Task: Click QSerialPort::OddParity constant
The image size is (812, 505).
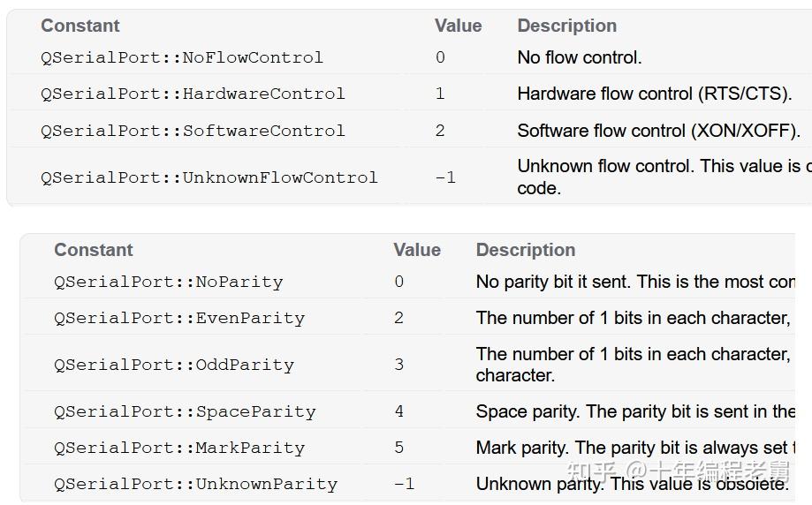Action: [x=173, y=365]
